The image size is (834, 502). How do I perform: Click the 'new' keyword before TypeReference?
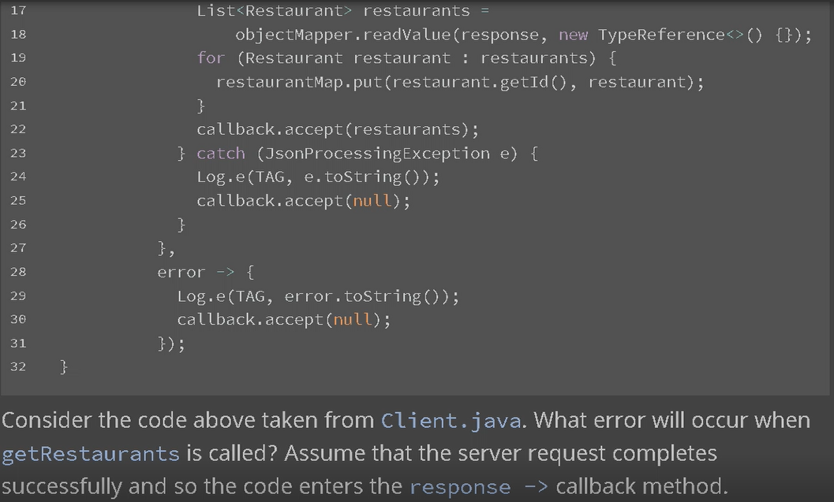[573, 35]
